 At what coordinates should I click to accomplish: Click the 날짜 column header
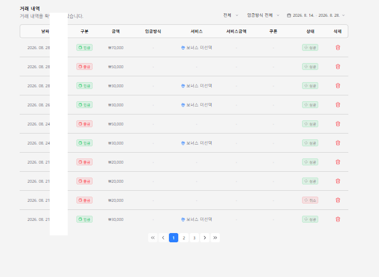45,31
